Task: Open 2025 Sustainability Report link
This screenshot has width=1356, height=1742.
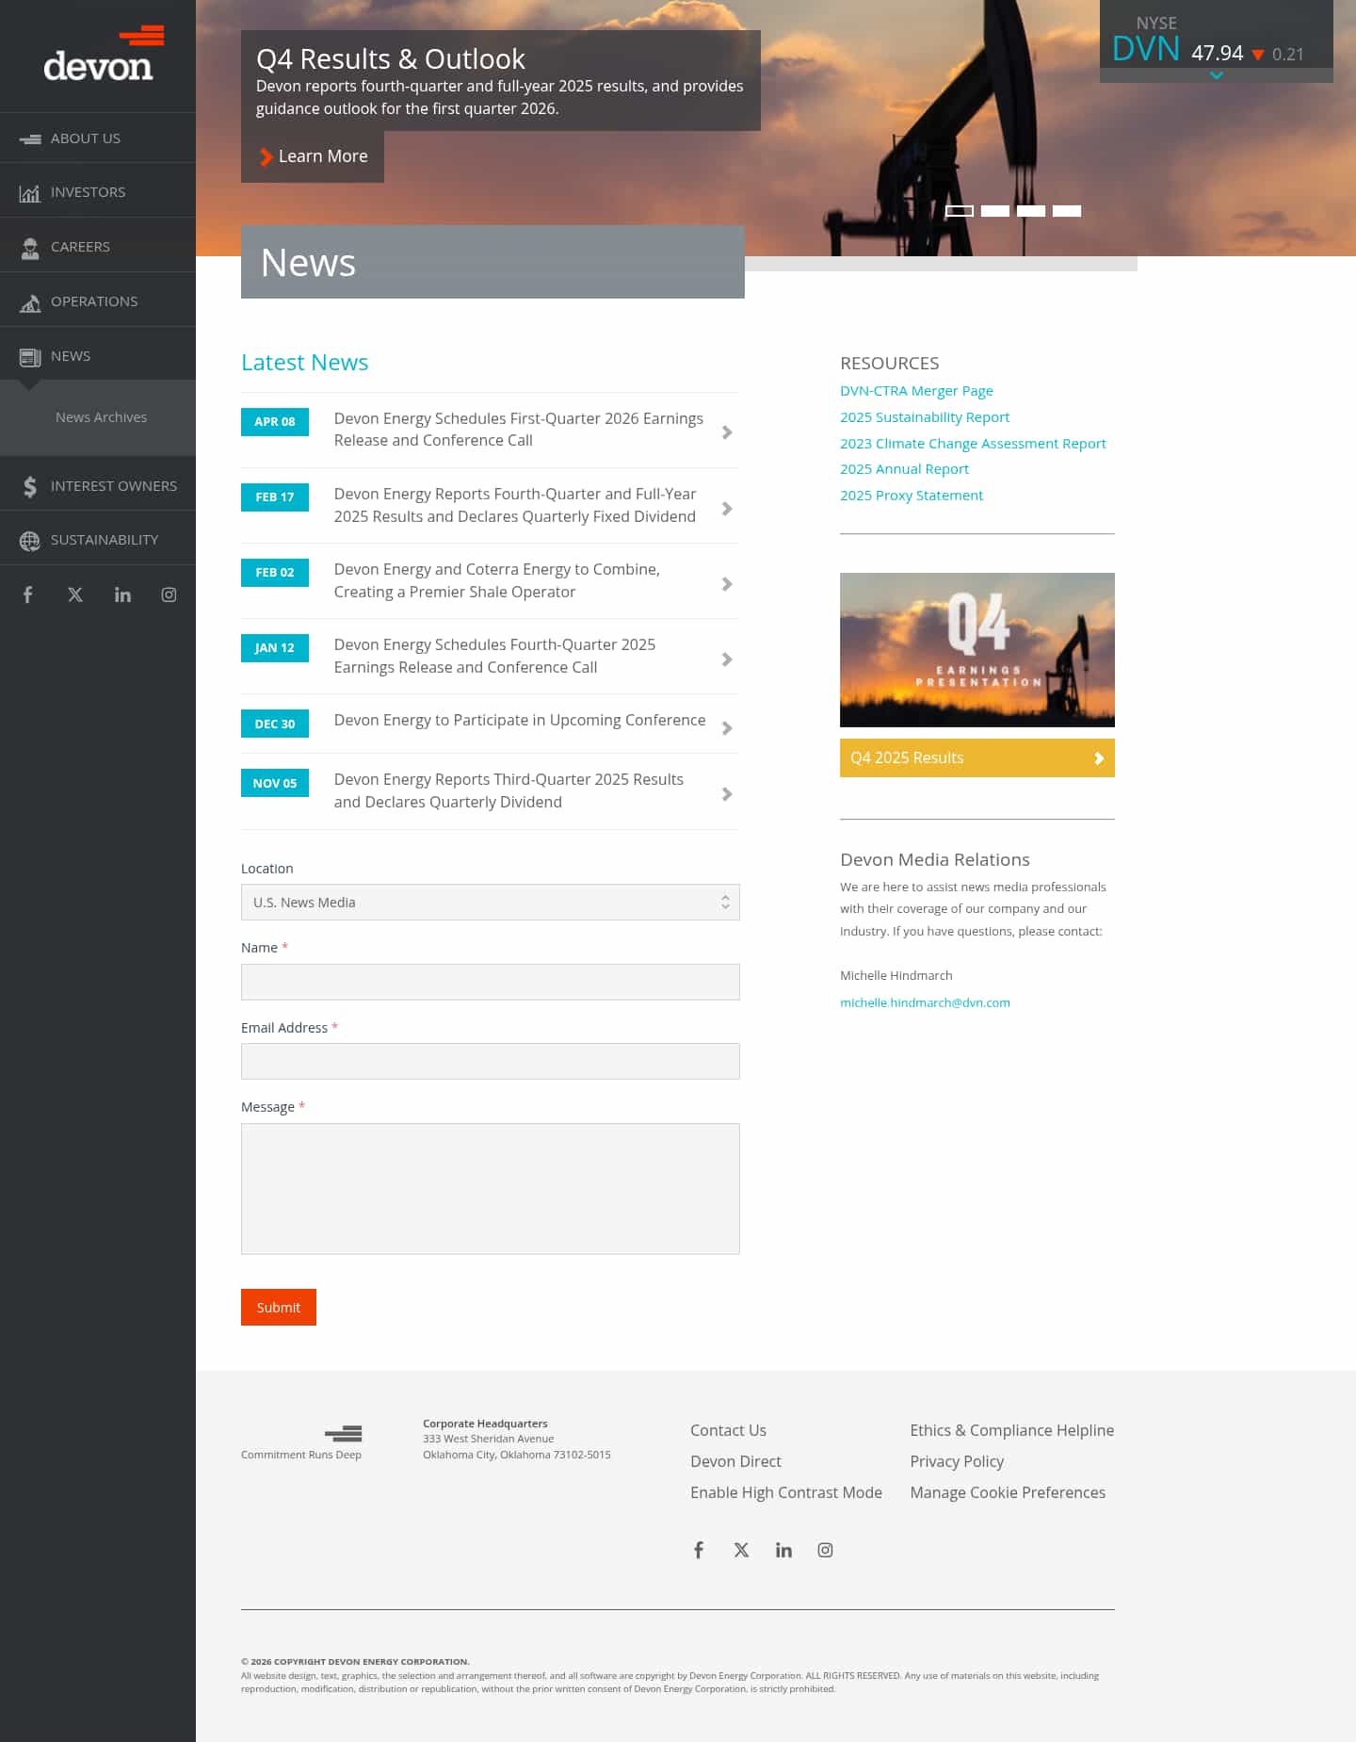Action: (x=925, y=417)
